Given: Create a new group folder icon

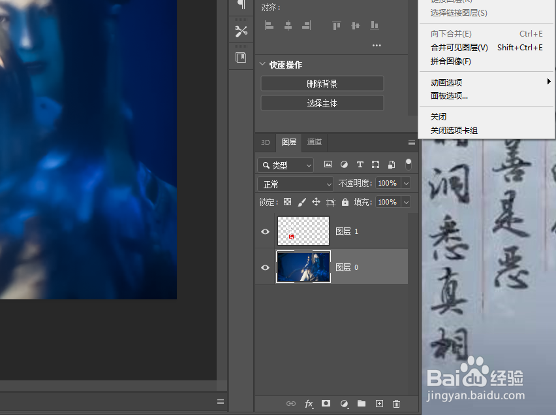Looking at the screenshot, I should point(362,403).
